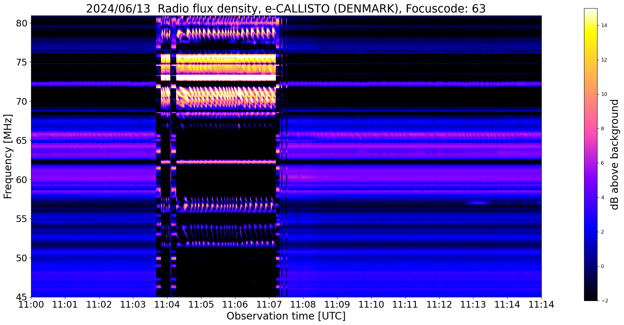The width and height of the screenshot is (624, 325).
Task: Select the 11:08 time tick label
Action: click(x=303, y=304)
